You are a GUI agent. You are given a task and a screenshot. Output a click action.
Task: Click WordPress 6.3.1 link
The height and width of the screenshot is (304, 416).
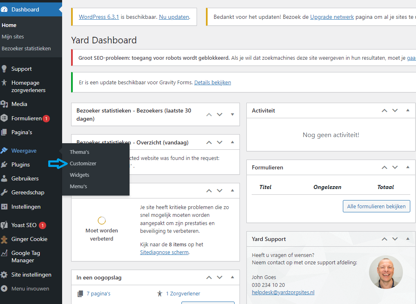click(x=99, y=17)
